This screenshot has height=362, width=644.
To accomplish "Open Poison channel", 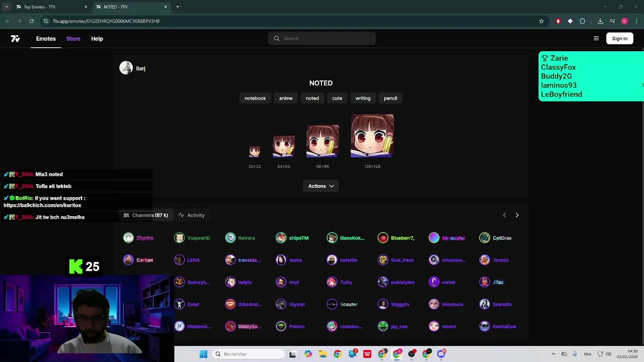I will (x=290, y=326).
